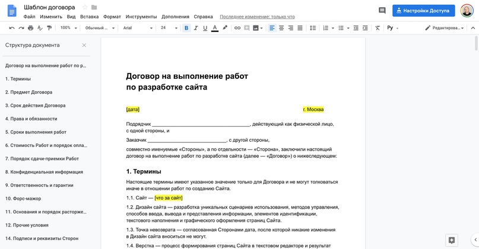Open Arial font dropdown
The height and width of the screenshot is (249, 479).
click(x=138, y=28)
